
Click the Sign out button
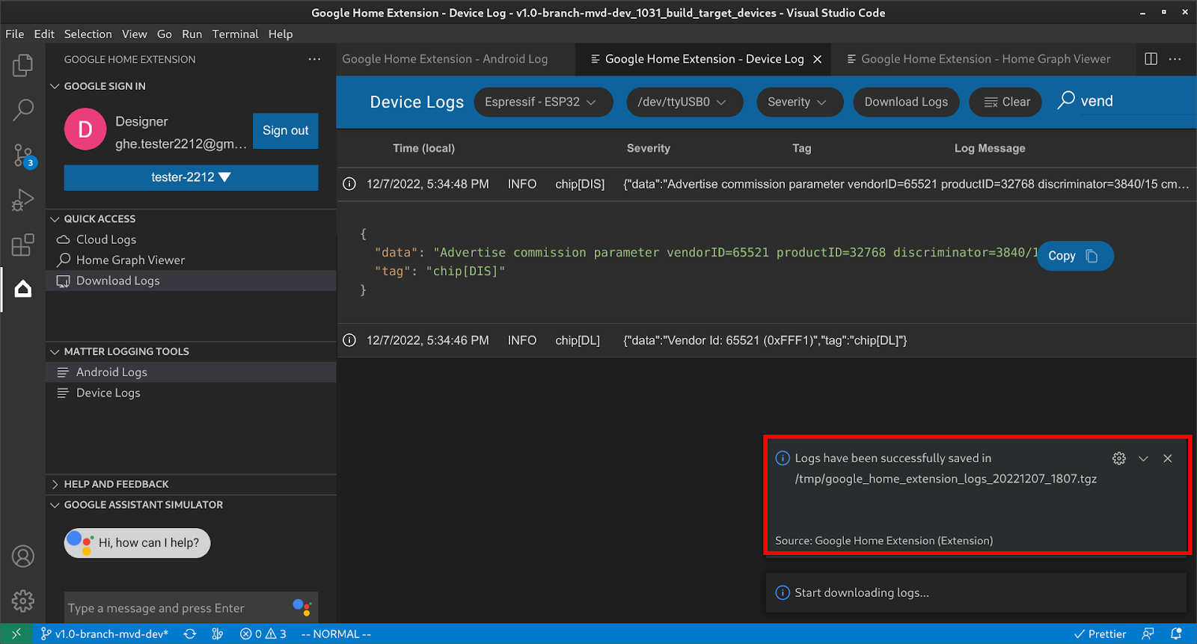[285, 131]
